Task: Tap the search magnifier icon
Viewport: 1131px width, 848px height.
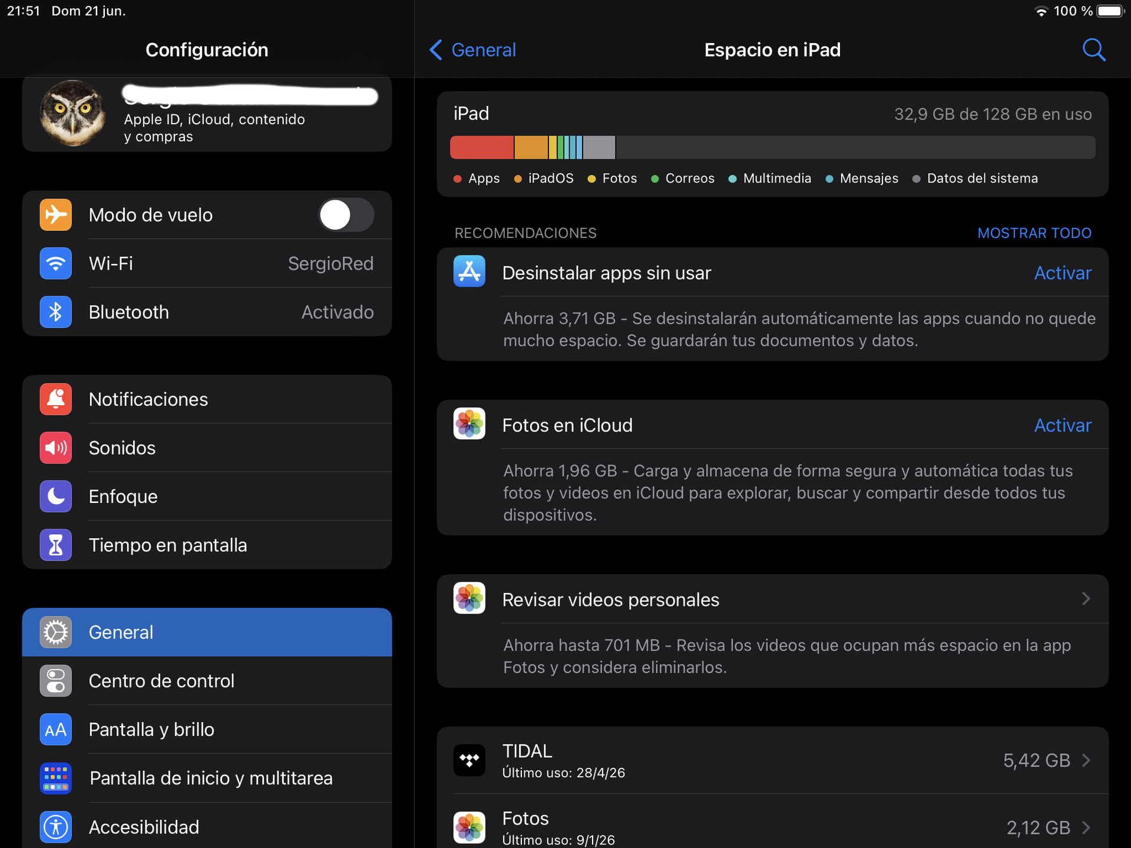Action: [x=1094, y=50]
